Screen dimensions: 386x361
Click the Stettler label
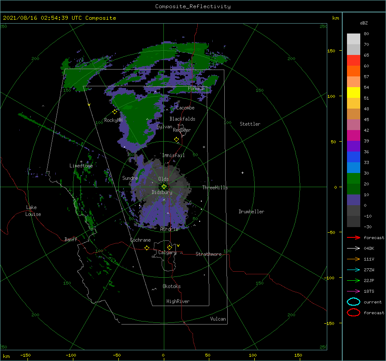[250, 124]
